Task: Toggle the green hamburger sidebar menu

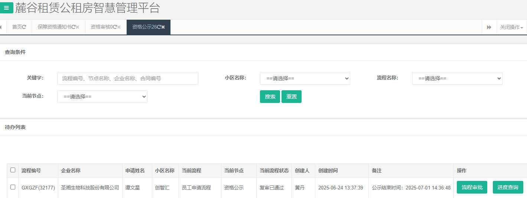Action: pos(6,8)
